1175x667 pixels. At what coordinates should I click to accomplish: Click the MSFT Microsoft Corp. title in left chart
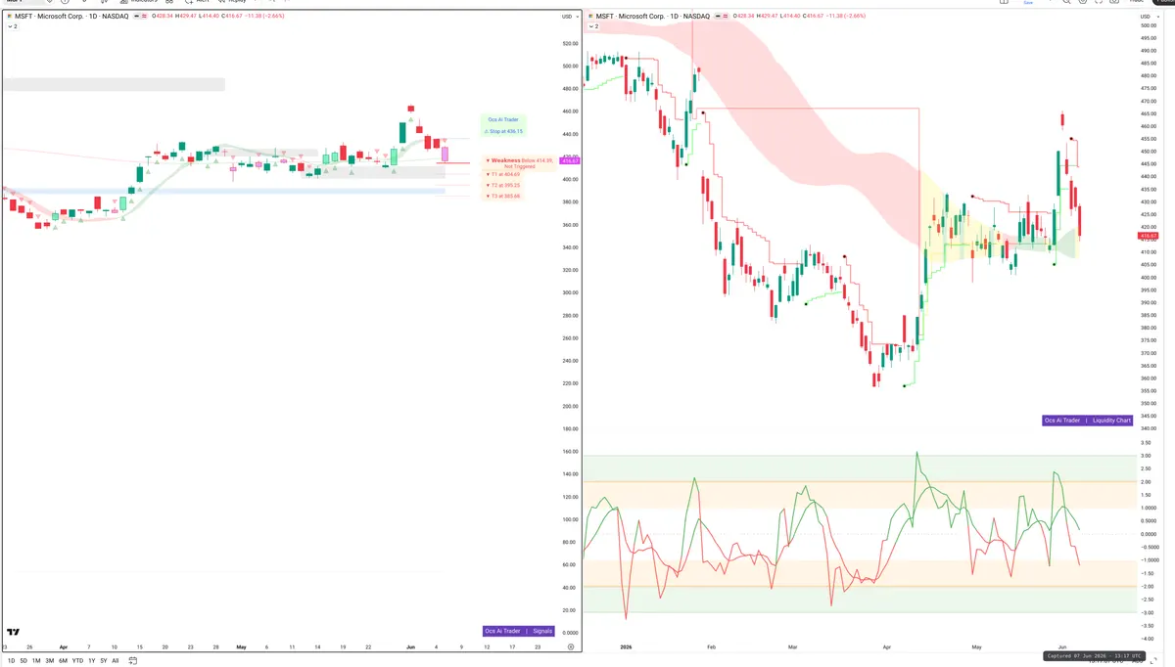70,16
